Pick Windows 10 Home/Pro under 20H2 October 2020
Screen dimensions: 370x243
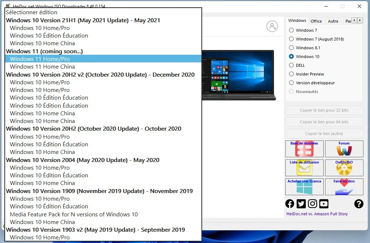[x=103, y=136]
